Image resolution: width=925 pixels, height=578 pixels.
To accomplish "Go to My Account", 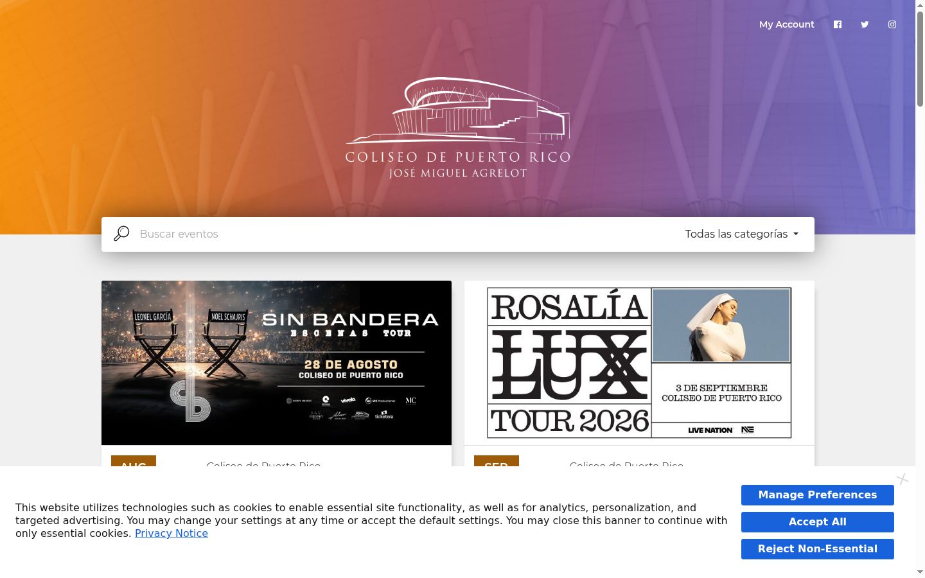I will click(x=786, y=24).
